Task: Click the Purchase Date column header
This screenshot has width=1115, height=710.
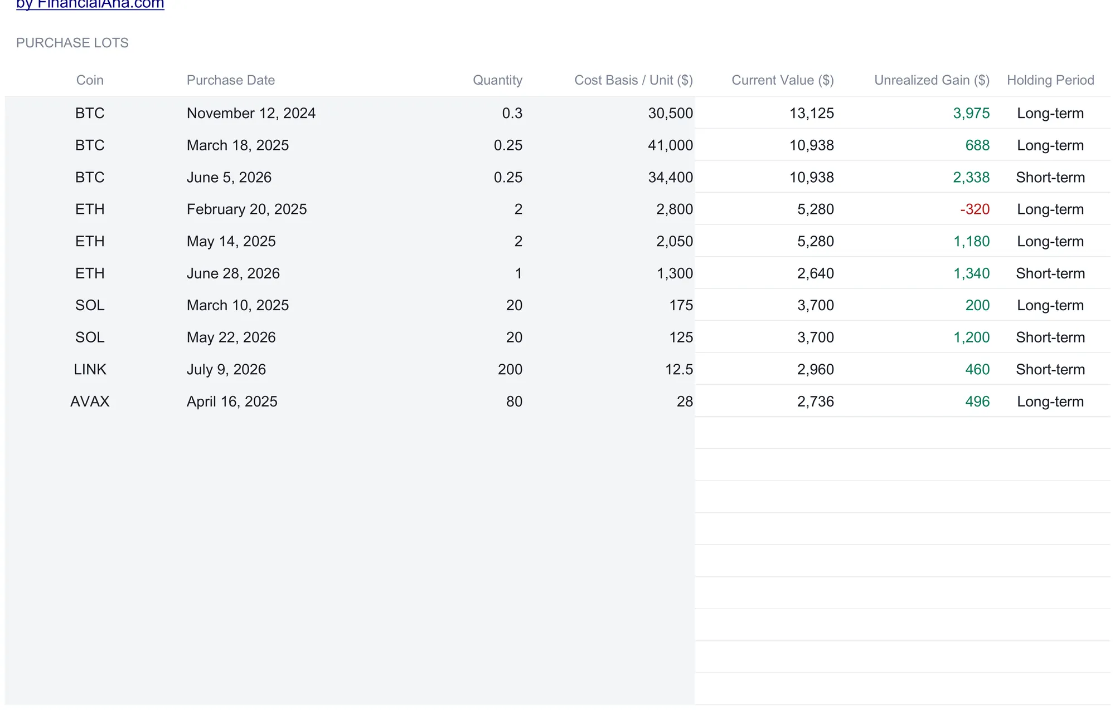Action: [x=231, y=80]
